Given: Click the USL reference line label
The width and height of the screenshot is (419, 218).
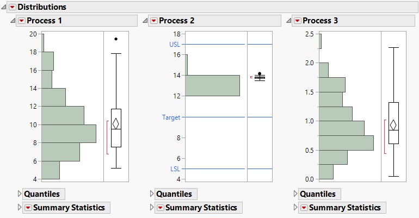Looking at the screenshot, I should pyautogui.click(x=175, y=44).
